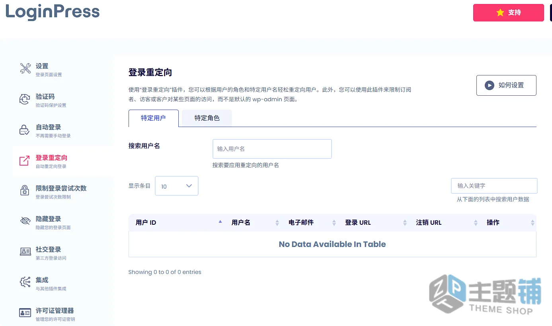The width and height of the screenshot is (552, 326).
Task: Click the captcha refresh icon
Action: [x=25, y=99]
